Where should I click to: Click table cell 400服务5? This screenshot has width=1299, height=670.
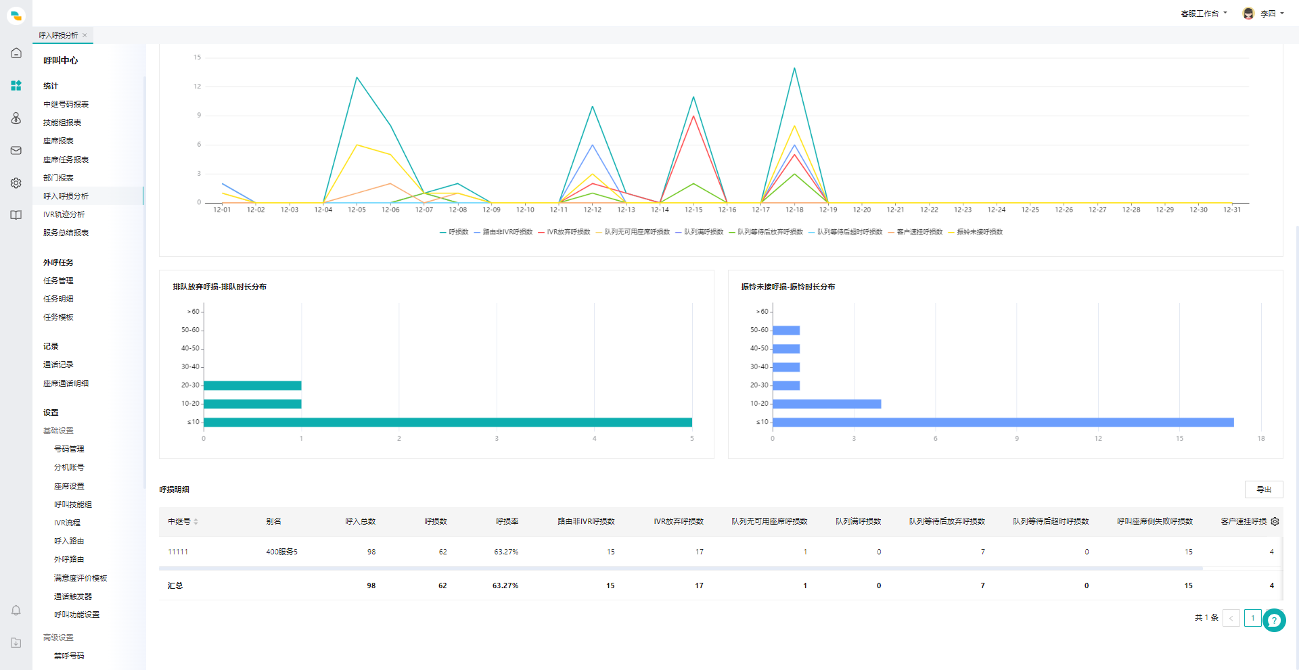click(281, 552)
